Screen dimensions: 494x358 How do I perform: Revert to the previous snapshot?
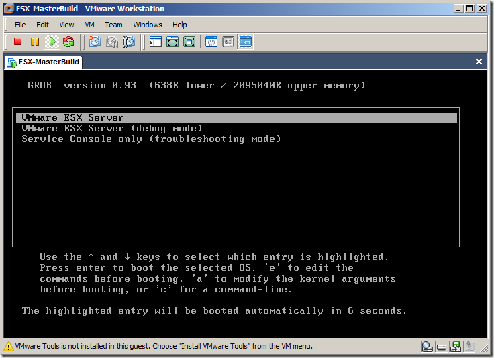coord(112,42)
